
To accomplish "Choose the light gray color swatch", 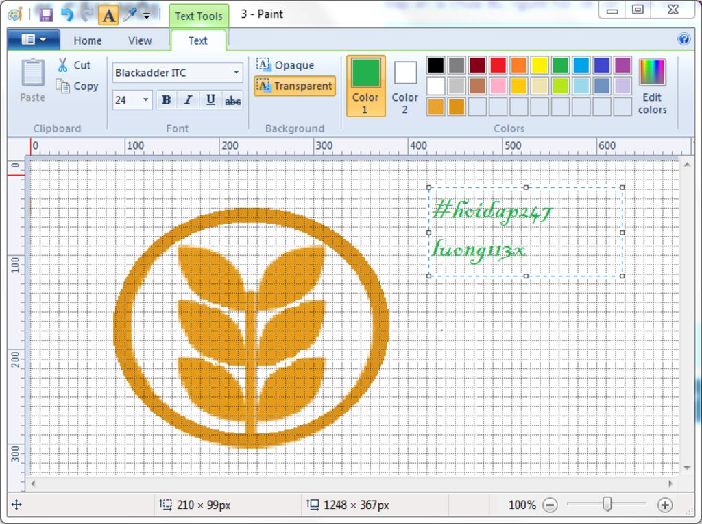I will [x=456, y=86].
